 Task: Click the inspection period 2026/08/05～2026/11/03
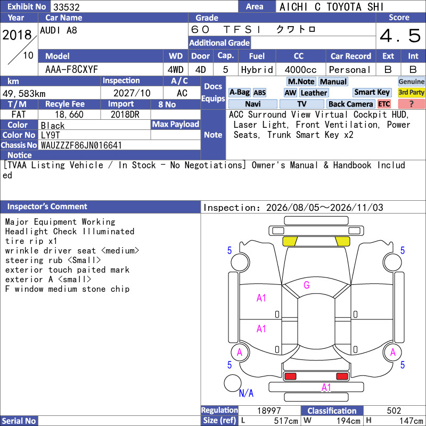[x=324, y=208]
